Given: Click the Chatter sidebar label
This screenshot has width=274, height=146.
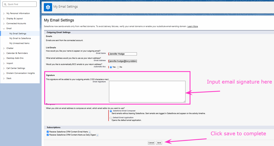Looking at the screenshot, I should coord(10,48).
